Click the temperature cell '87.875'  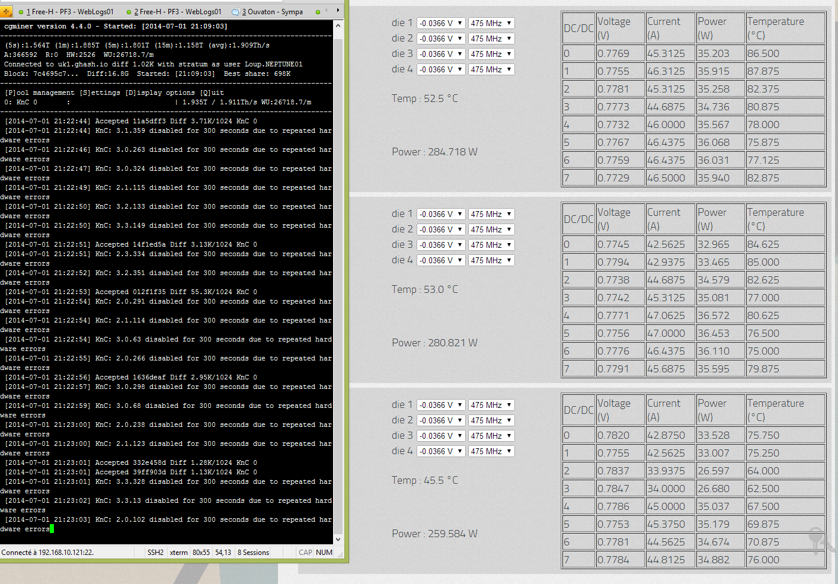coord(785,71)
